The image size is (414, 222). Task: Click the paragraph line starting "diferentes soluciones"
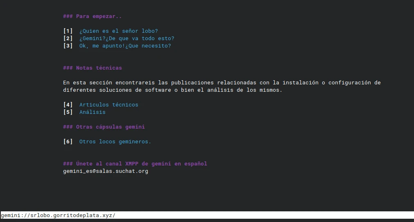click(x=172, y=90)
